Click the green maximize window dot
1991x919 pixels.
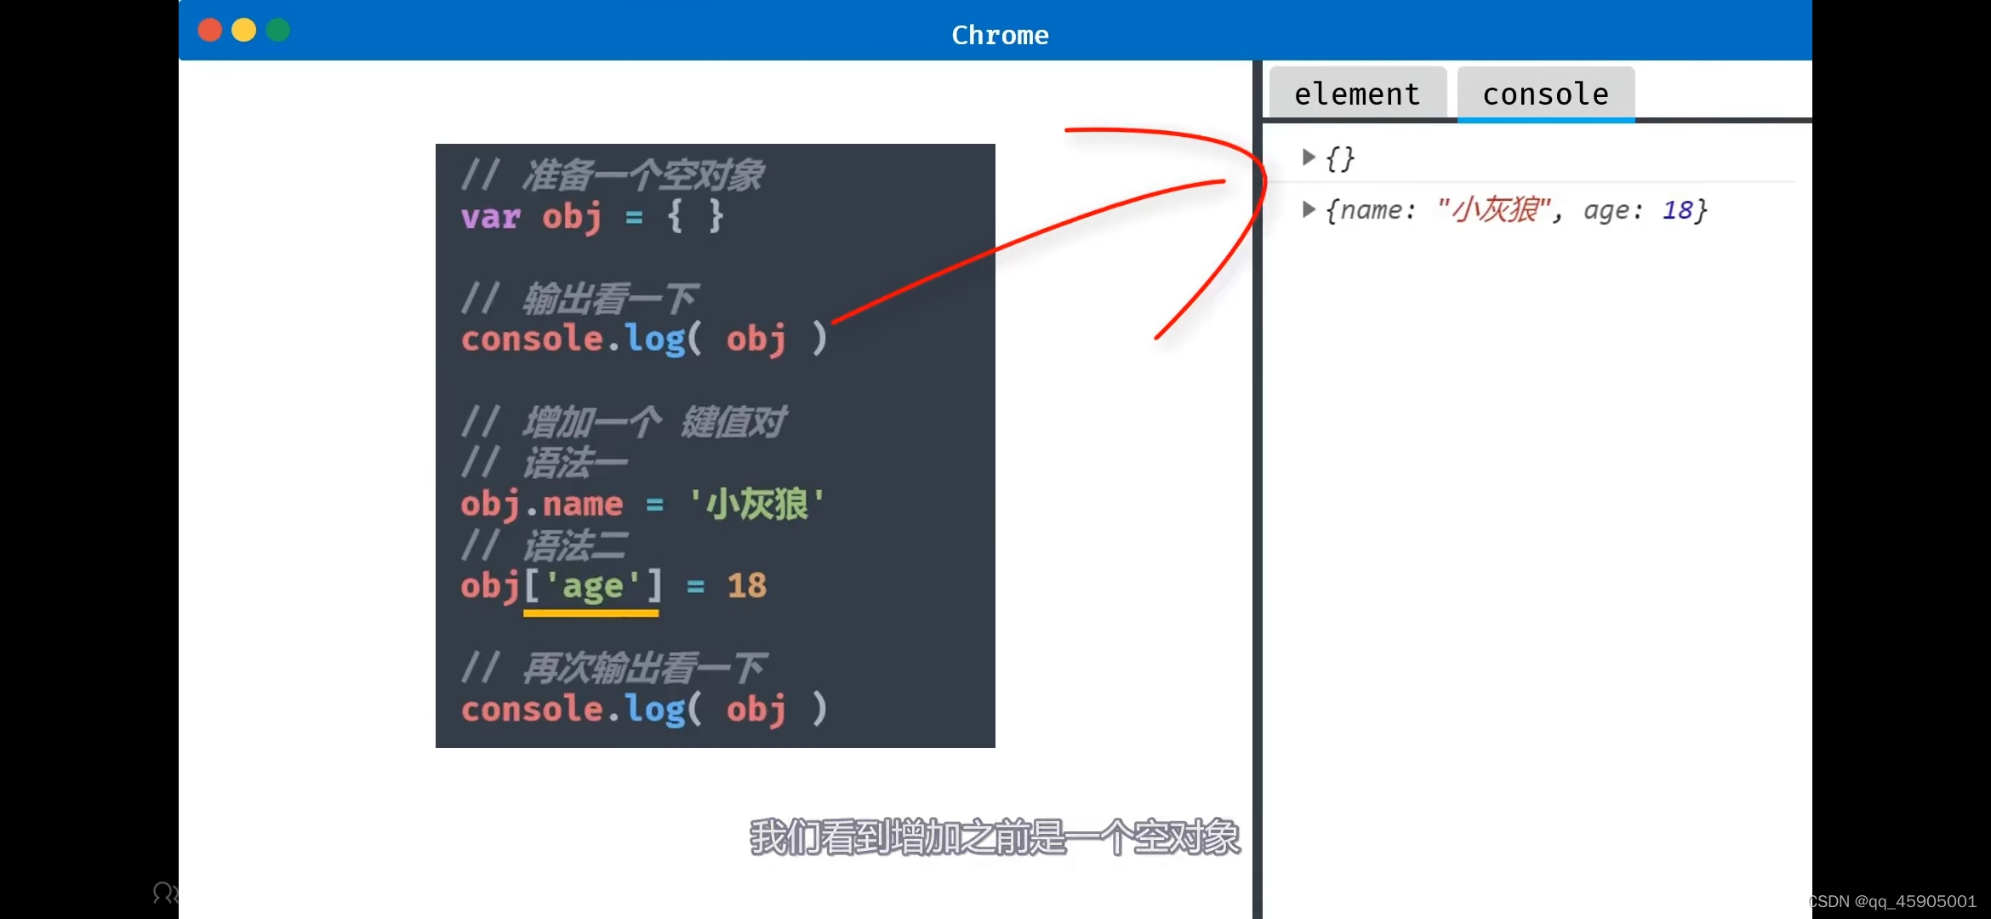click(x=278, y=31)
